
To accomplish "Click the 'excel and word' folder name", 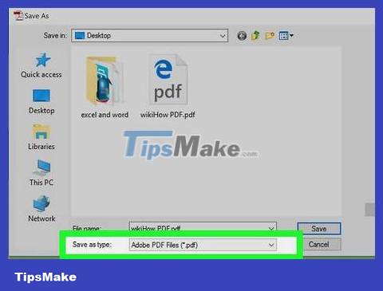I will [105, 115].
